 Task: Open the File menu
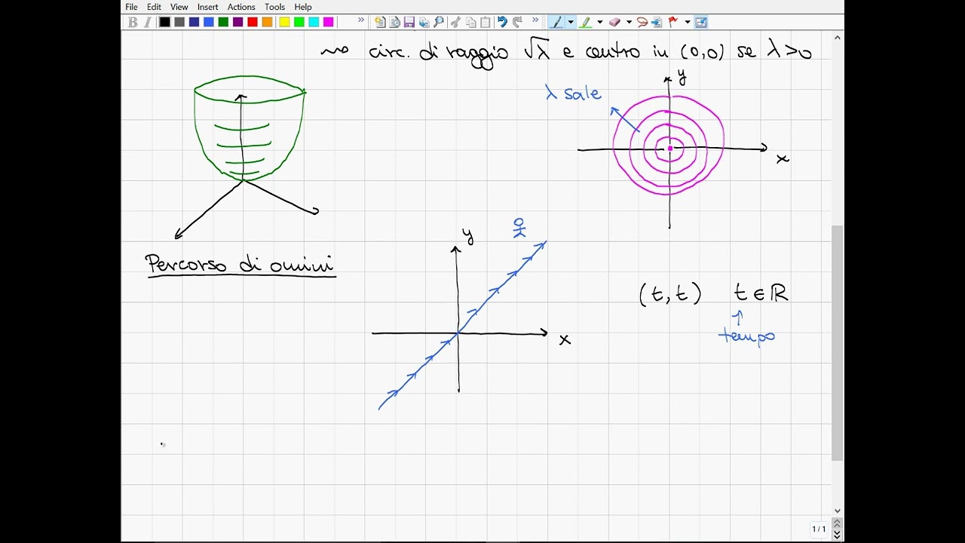[x=131, y=7]
